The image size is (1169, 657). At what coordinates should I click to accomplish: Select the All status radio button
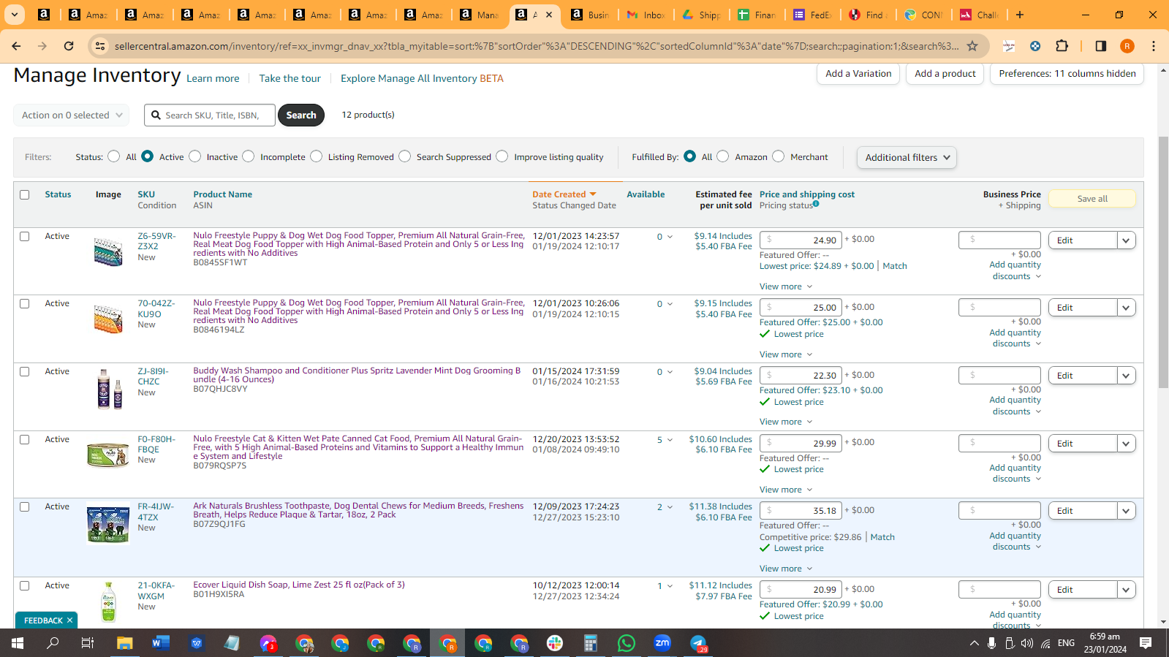point(113,156)
